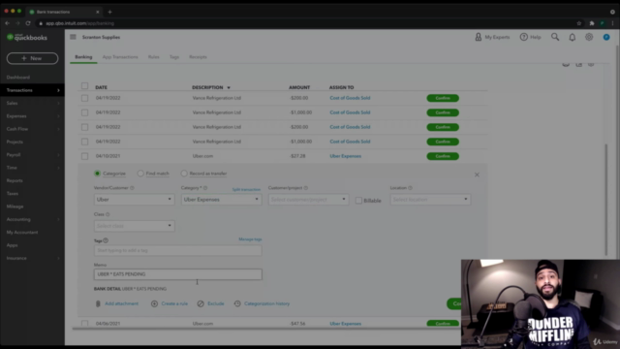Check the Uber.com -$27.28 row checkbox
The height and width of the screenshot is (349, 620).
click(84, 156)
